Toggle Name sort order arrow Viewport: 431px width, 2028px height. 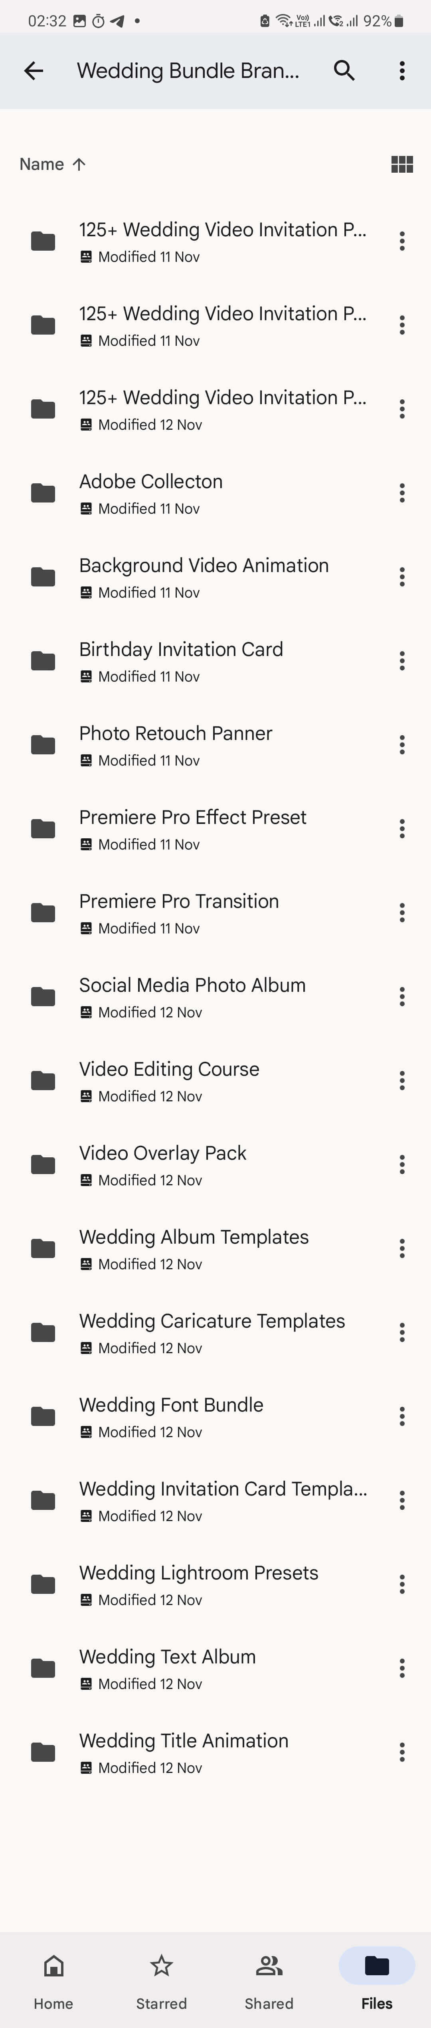point(79,164)
